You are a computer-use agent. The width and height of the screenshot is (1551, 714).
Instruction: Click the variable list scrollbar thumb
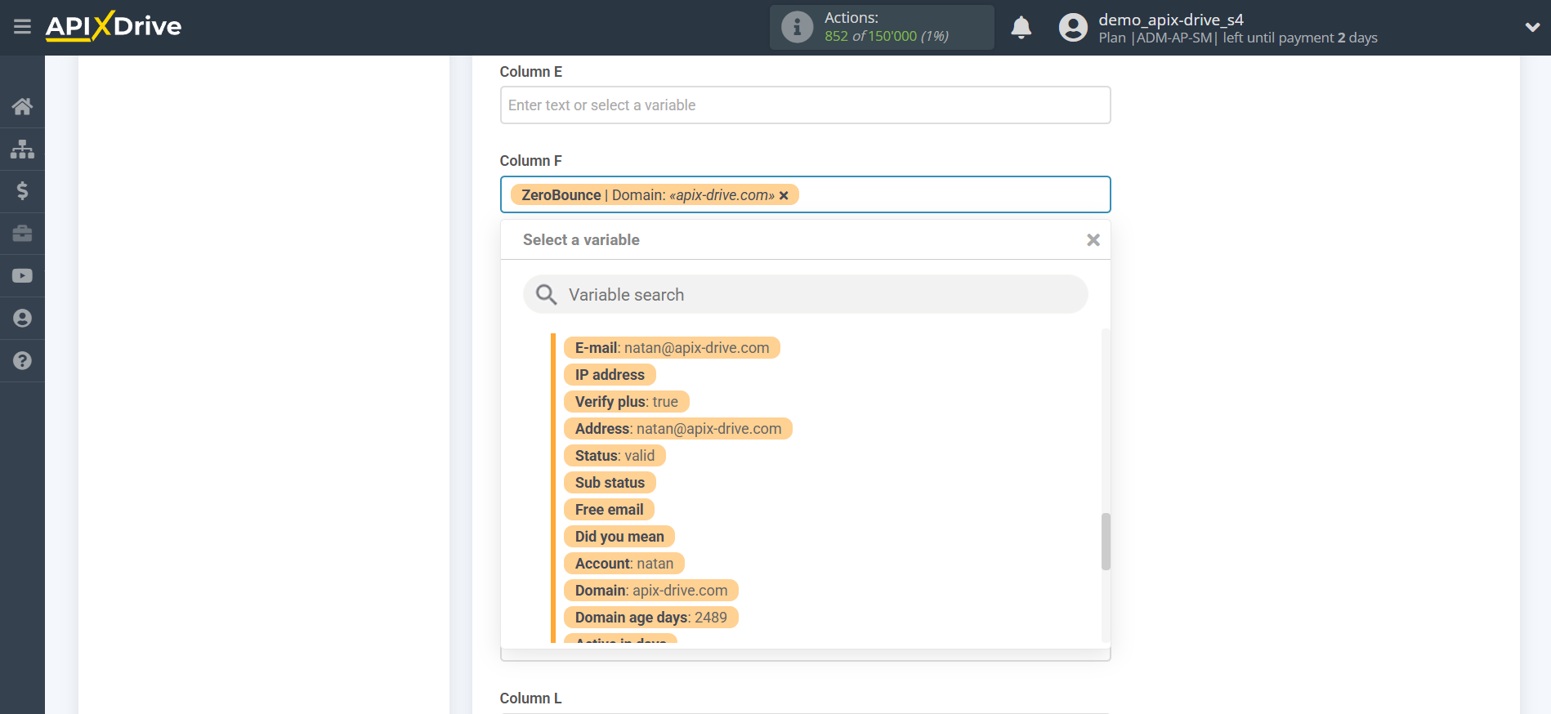(x=1106, y=541)
